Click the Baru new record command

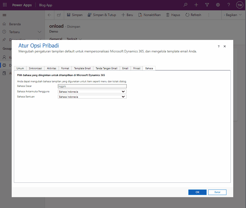click(127, 15)
